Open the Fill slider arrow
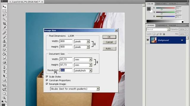Image resolution: width=190 pixels, height=106 pixels. click(187, 34)
